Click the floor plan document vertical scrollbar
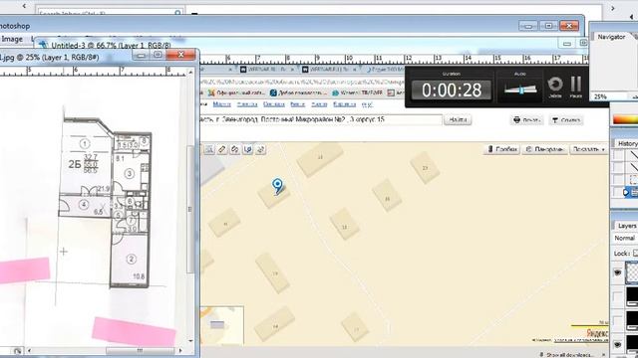The image size is (638, 358). click(x=189, y=209)
